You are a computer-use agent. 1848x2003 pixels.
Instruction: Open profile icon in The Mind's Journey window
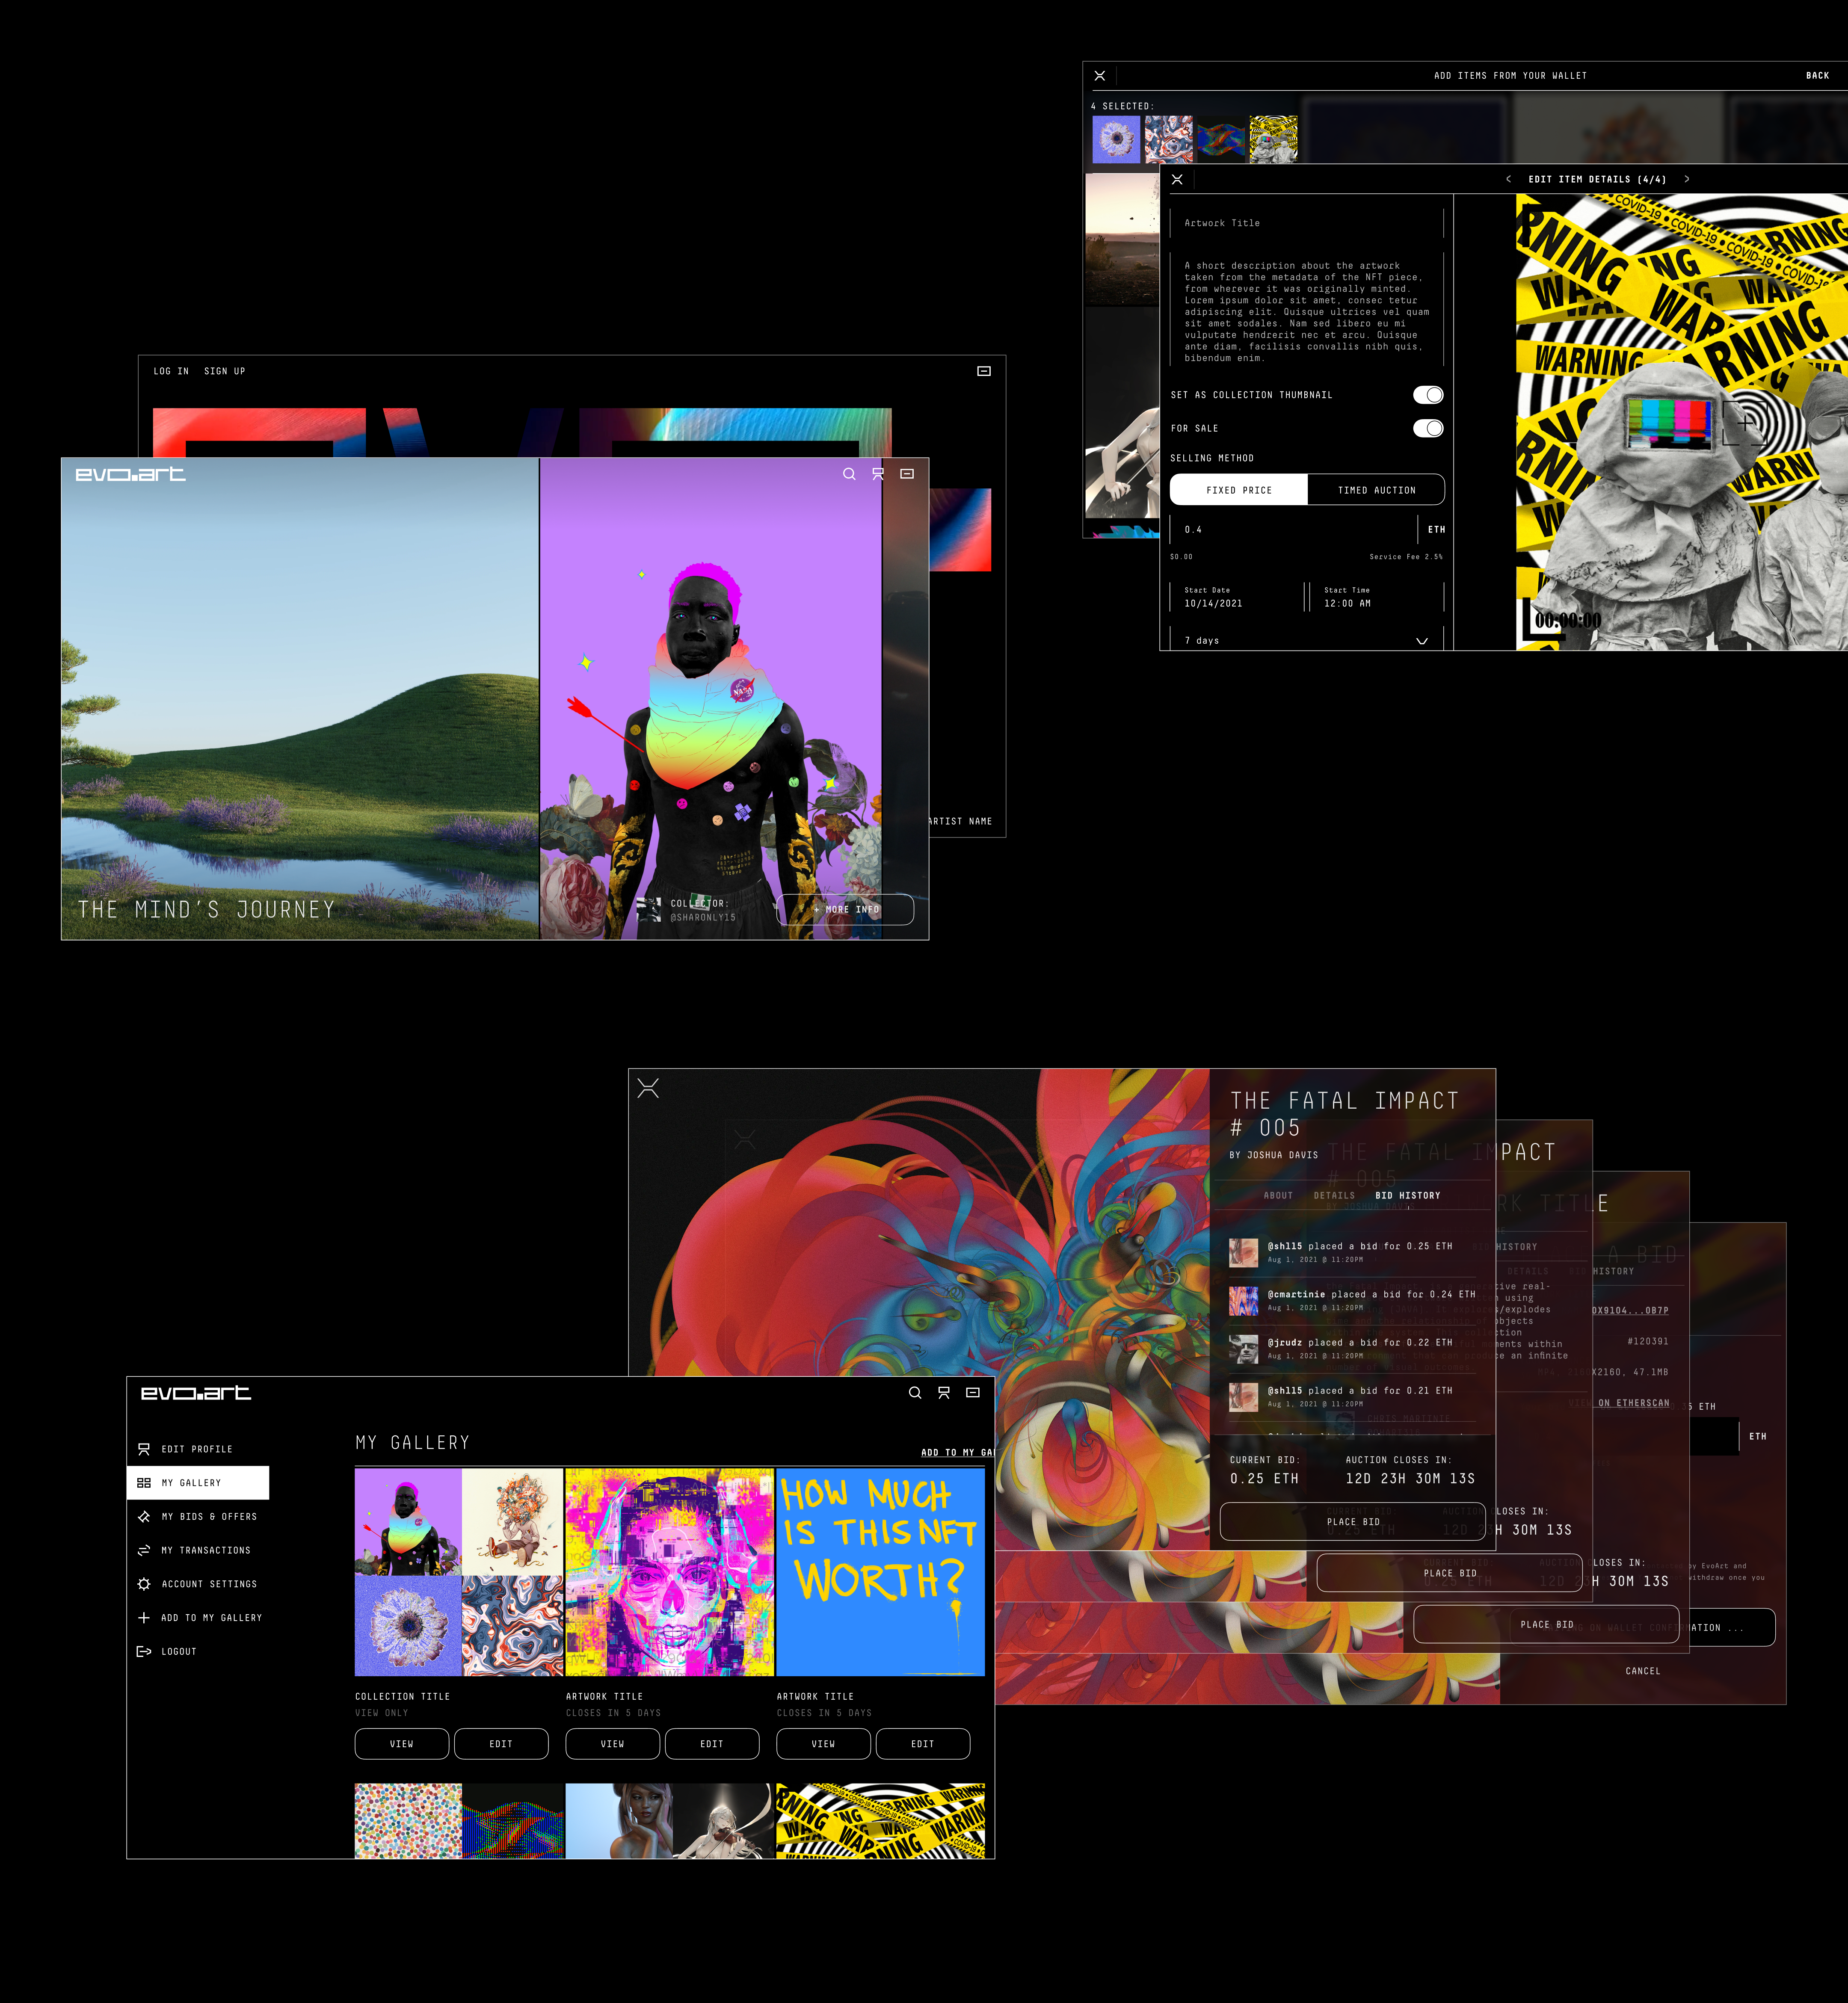coord(878,474)
